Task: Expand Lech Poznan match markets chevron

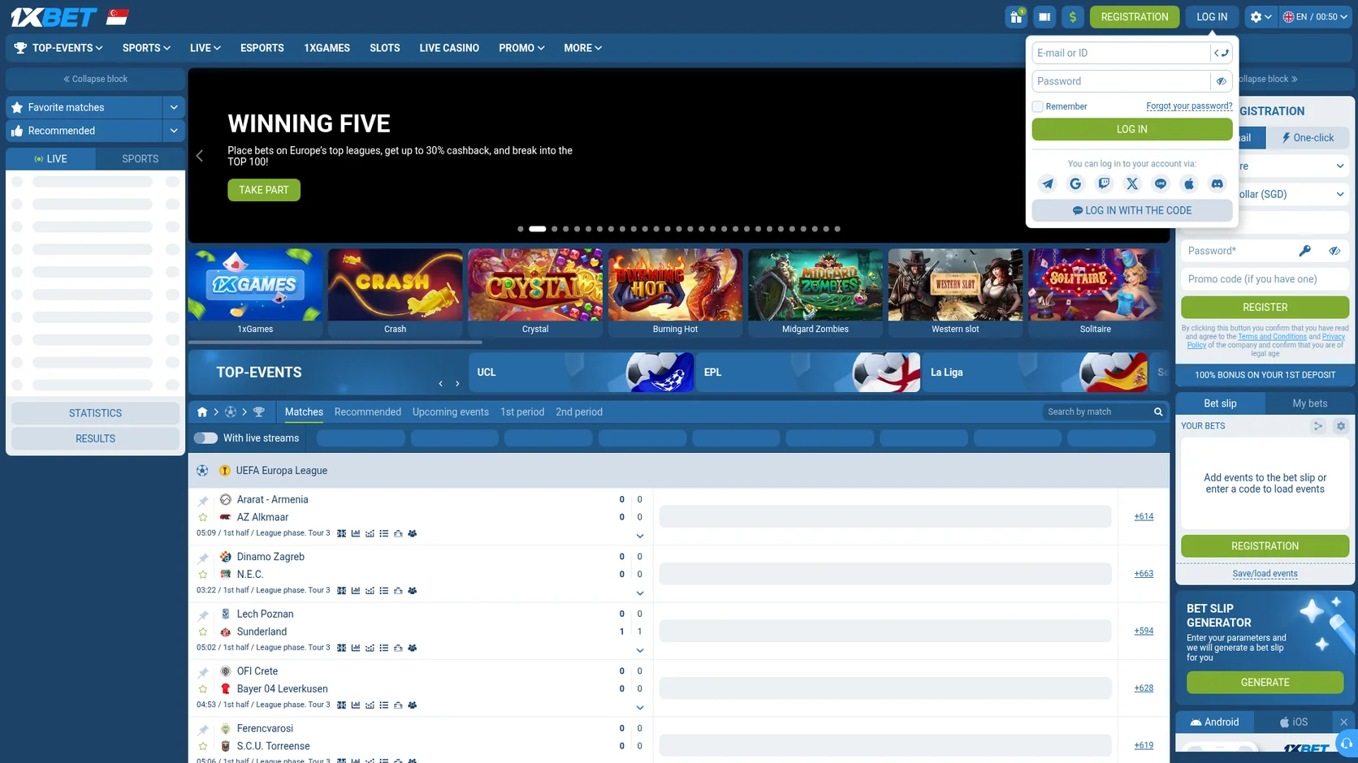Action: (640, 651)
